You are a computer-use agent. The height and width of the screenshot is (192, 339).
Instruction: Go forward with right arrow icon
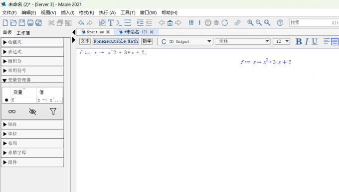(178, 23)
